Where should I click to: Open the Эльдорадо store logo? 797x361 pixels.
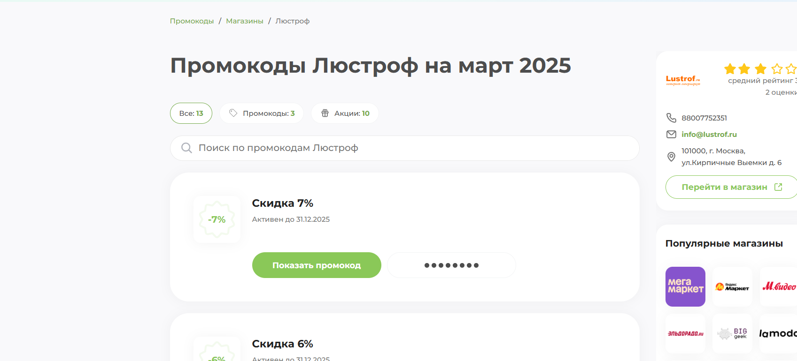tap(685, 333)
